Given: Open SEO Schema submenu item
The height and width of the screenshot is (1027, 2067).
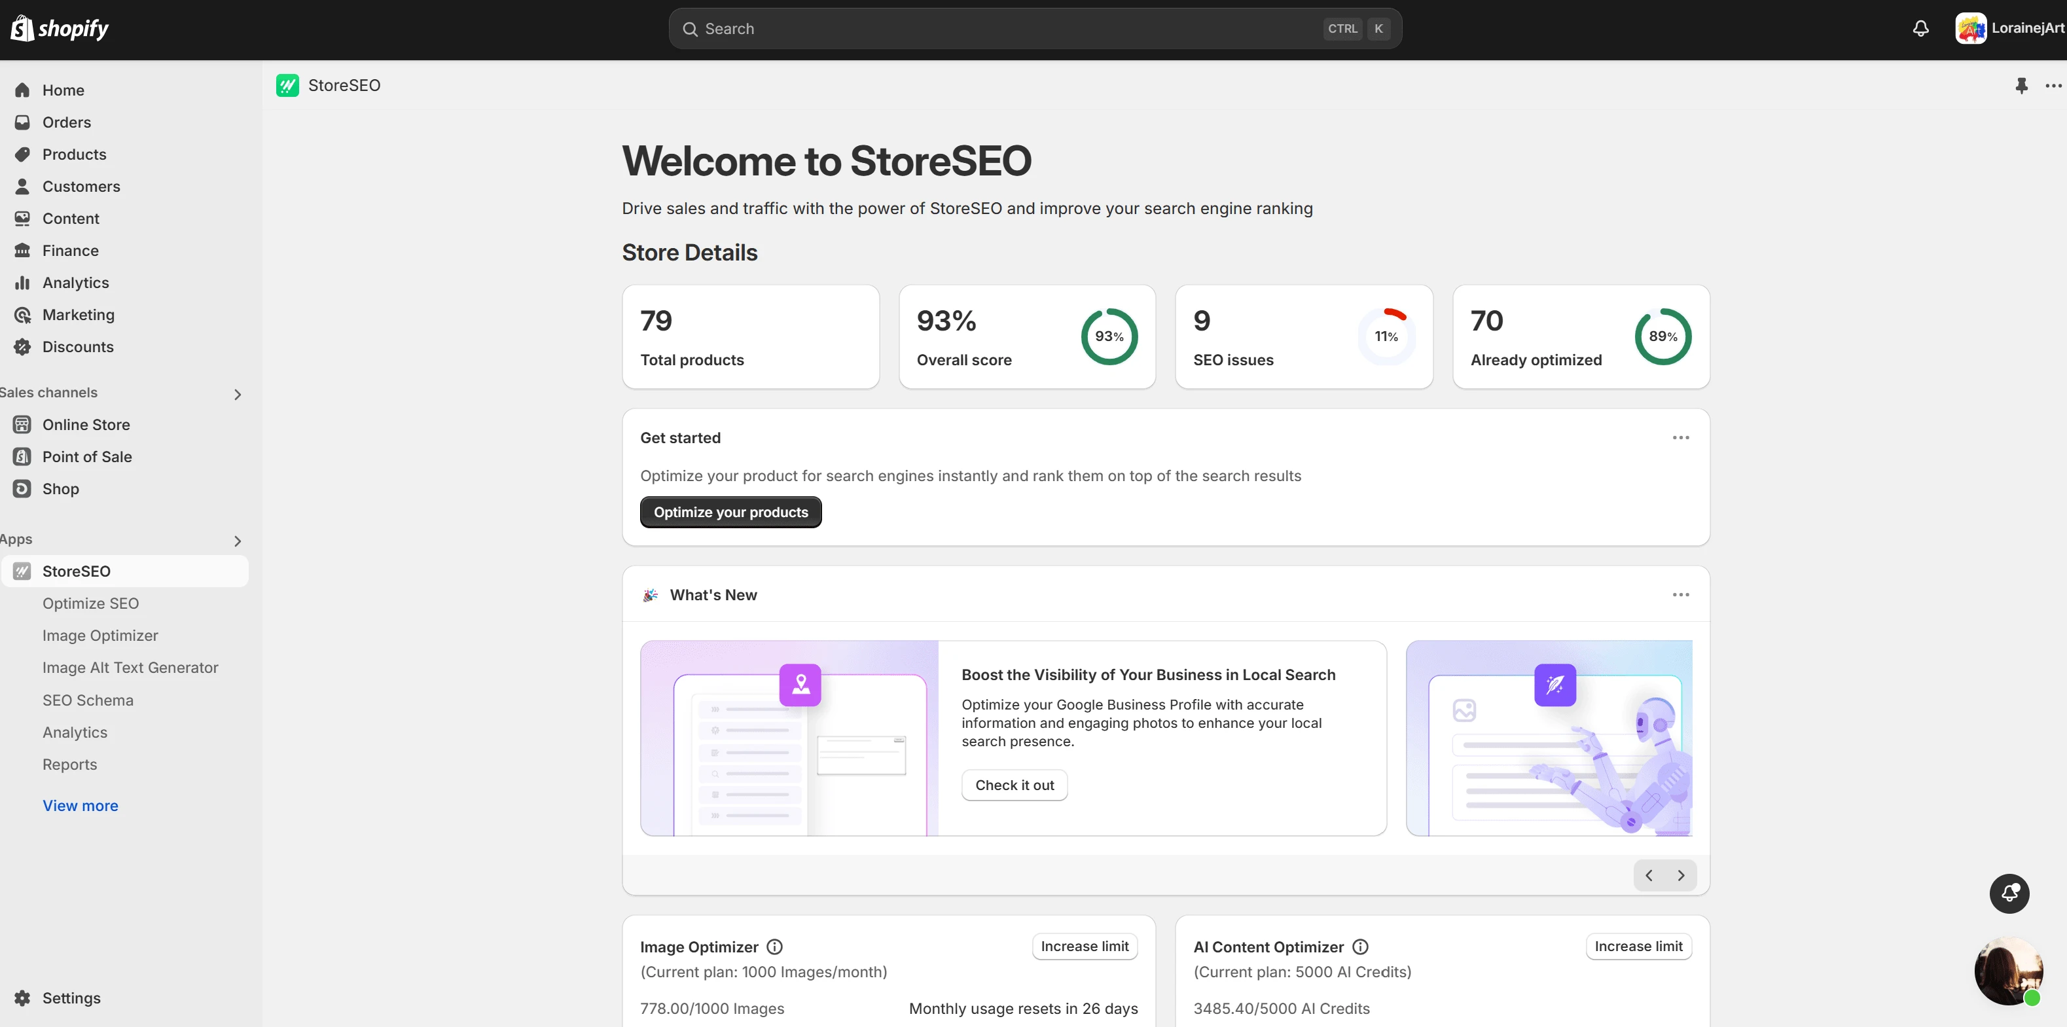Looking at the screenshot, I should point(88,700).
